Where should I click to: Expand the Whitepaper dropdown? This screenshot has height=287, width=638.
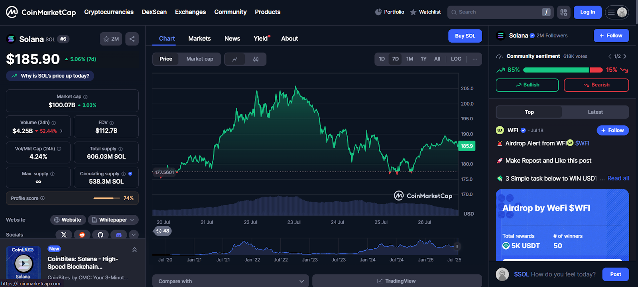pos(113,220)
